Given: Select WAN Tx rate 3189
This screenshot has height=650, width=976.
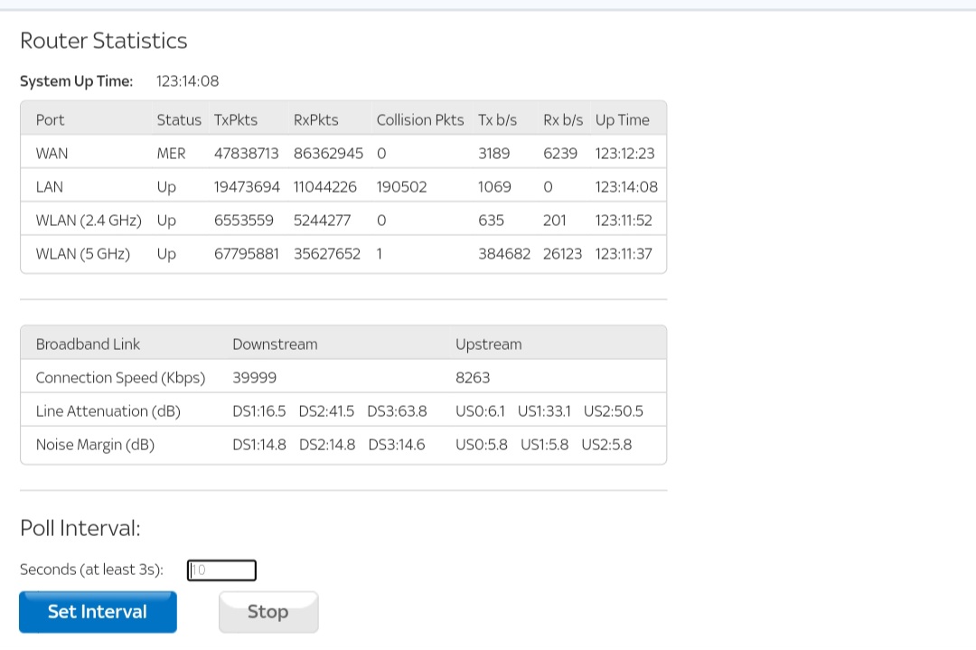Looking at the screenshot, I should click(x=493, y=153).
